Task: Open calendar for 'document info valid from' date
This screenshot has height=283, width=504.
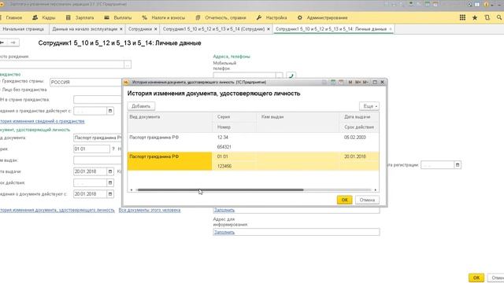Action: pyautogui.click(x=110, y=194)
